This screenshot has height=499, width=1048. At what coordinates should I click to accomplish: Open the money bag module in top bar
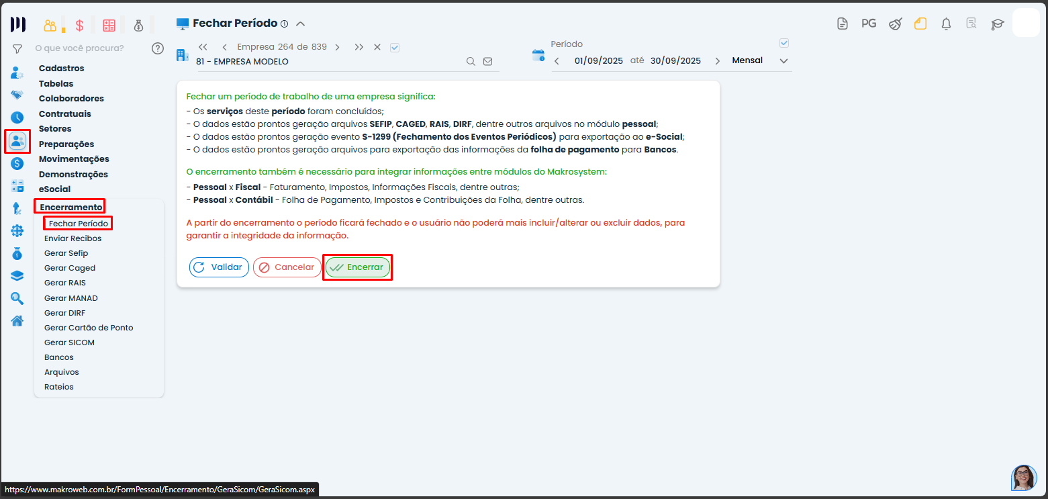pyautogui.click(x=138, y=26)
